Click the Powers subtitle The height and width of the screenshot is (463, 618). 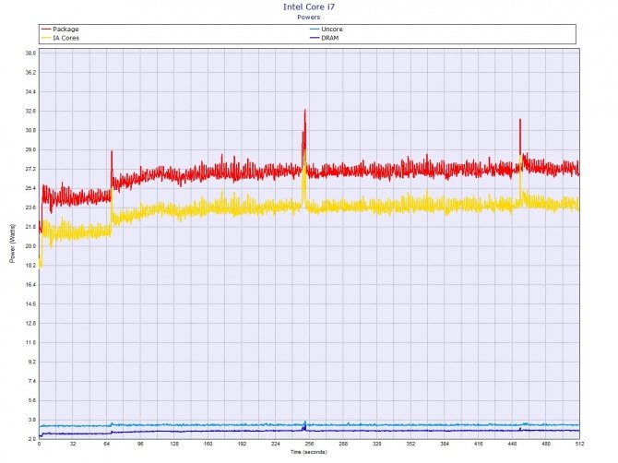pyautogui.click(x=309, y=17)
